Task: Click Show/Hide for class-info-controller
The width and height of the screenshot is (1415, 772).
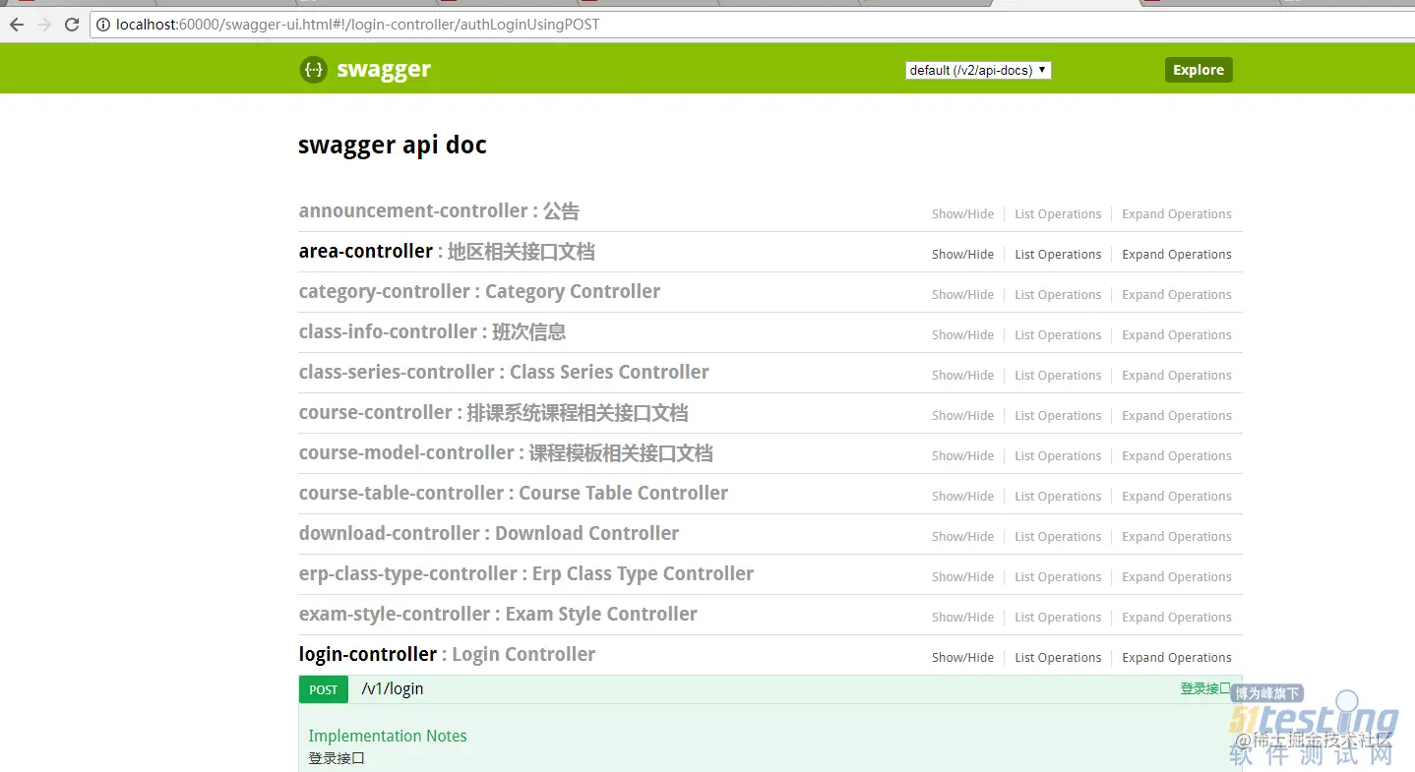Action: tap(962, 335)
